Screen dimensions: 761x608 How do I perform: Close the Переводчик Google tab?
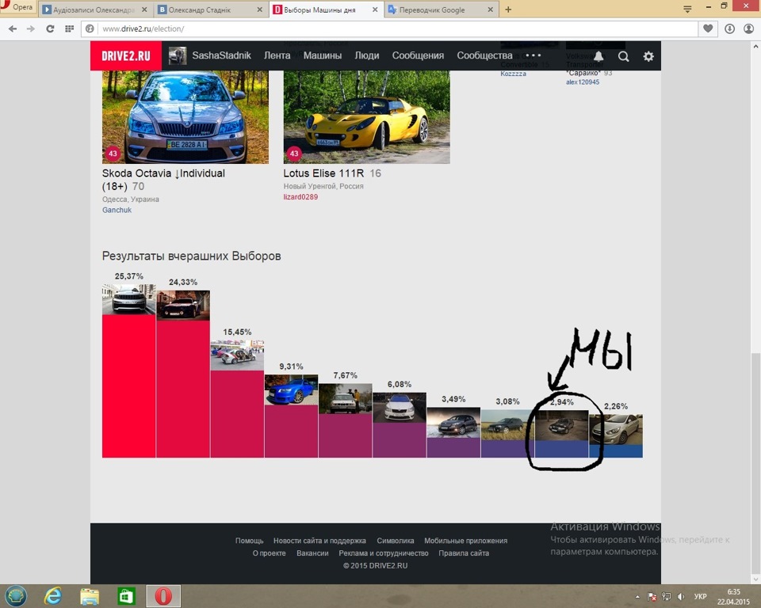click(x=490, y=9)
